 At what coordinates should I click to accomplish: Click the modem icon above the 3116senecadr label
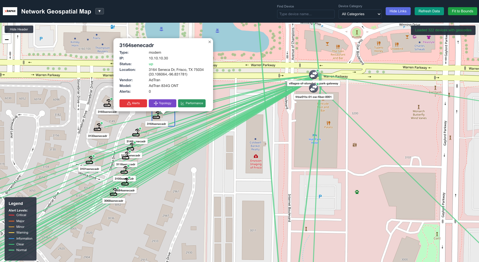126,156
